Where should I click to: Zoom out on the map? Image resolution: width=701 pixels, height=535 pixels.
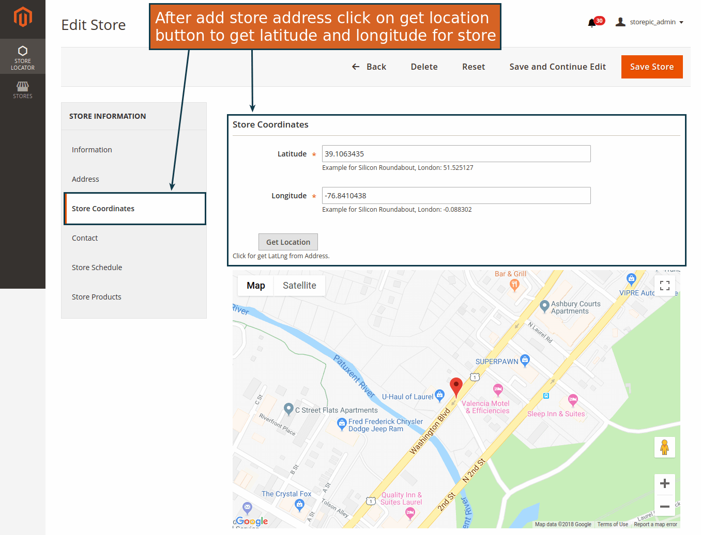[x=664, y=507]
